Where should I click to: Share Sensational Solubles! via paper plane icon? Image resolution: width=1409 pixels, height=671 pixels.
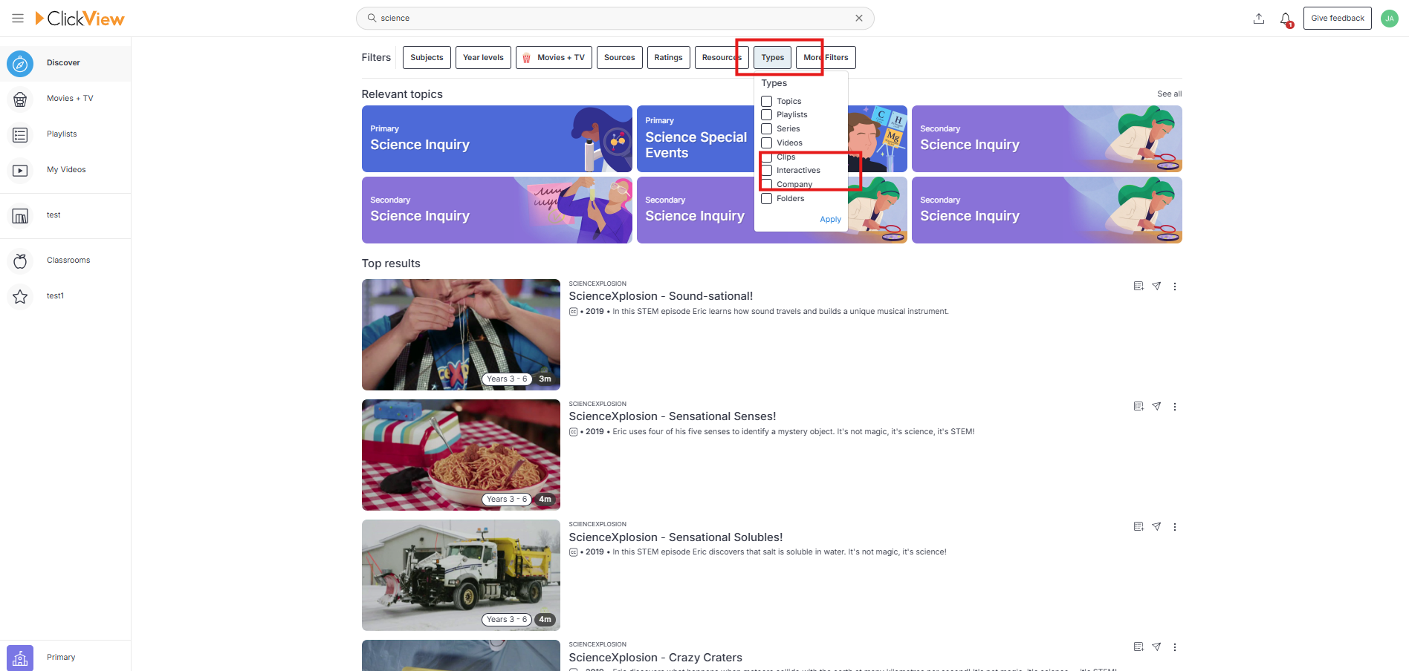(1156, 526)
